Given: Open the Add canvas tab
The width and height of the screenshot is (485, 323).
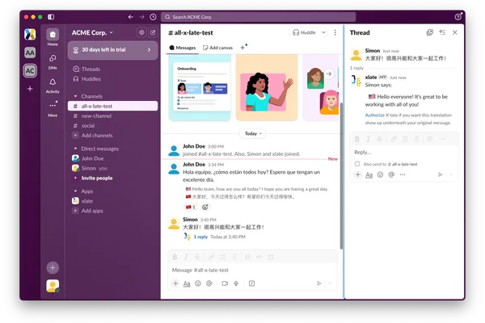Looking at the screenshot, I should [x=217, y=48].
